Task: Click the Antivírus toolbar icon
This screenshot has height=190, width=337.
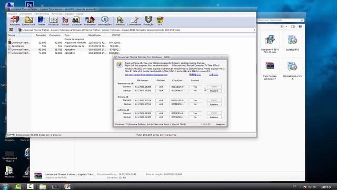Action: tap(120, 21)
